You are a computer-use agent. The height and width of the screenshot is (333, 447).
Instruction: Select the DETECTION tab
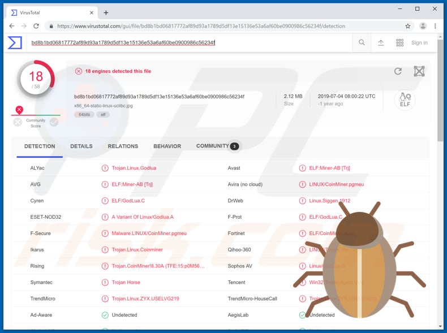(x=40, y=146)
